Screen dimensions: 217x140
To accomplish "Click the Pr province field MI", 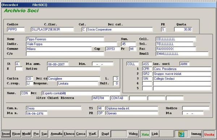I will point(133,49).
